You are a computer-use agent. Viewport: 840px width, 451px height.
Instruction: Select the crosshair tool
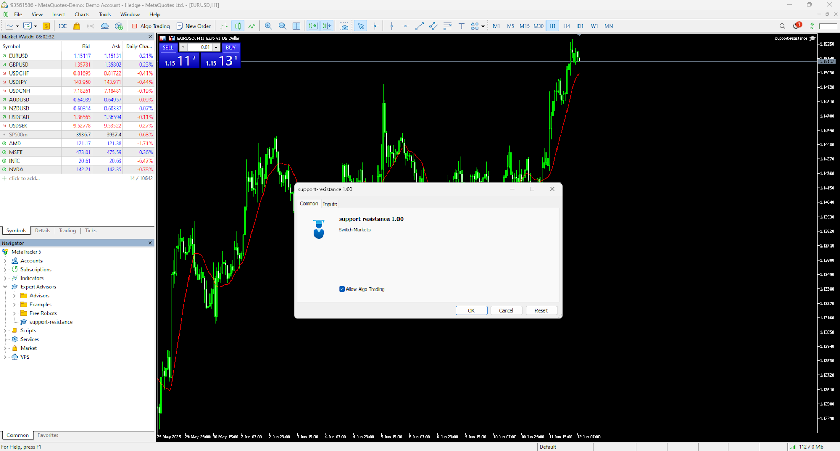point(375,26)
